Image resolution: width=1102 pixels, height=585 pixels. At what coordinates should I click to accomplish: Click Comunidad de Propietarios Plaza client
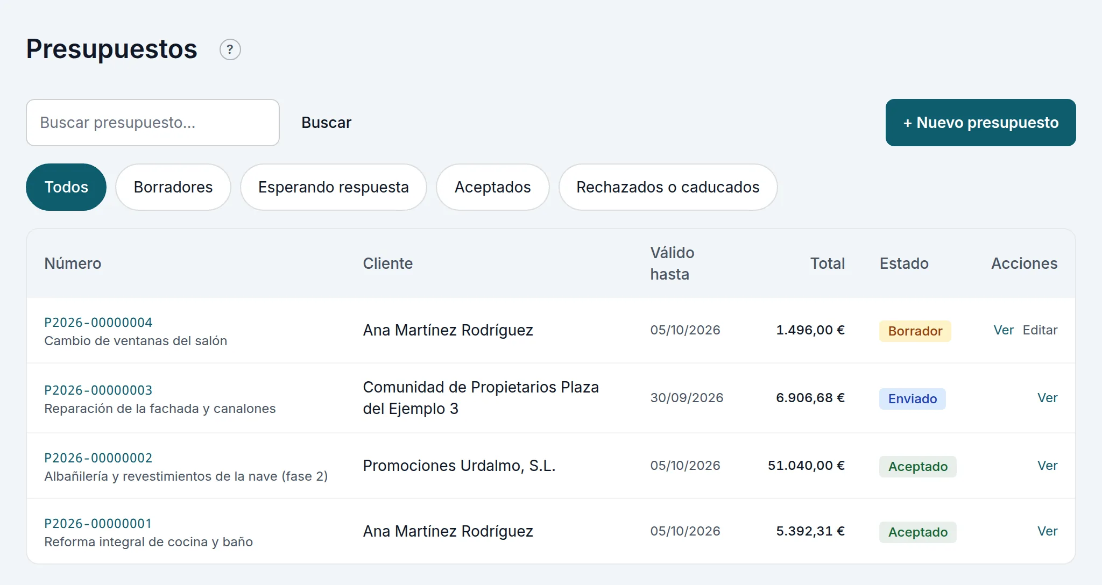(481, 398)
